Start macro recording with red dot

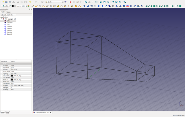[x=70, y=2]
